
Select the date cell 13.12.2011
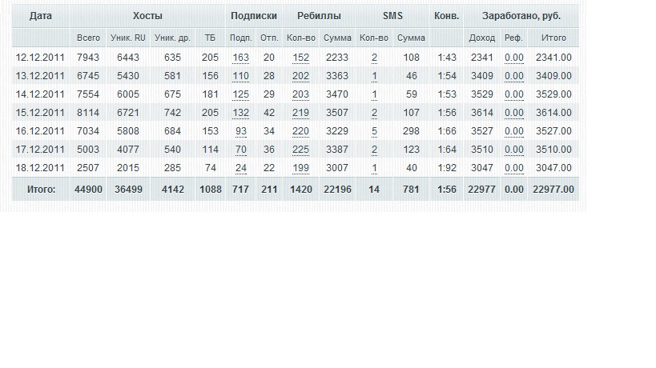[40, 76]
